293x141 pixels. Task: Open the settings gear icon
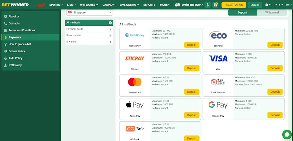point(267,5)
